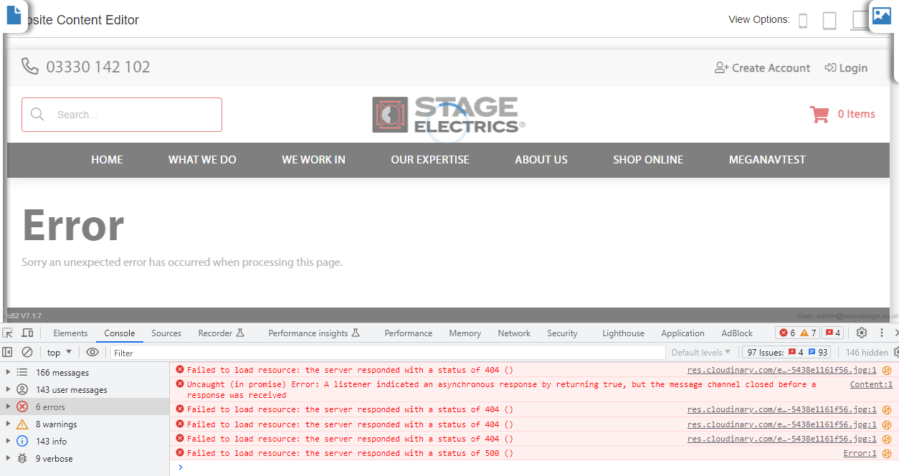The height and width of the screenshot is (476, 899).
Task: Click the clear console icon
Action: point(27,352)
